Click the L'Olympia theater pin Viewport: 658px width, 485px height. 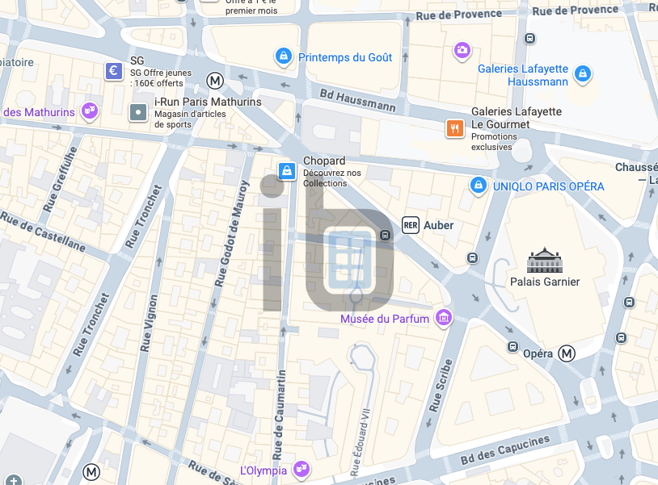302,469
